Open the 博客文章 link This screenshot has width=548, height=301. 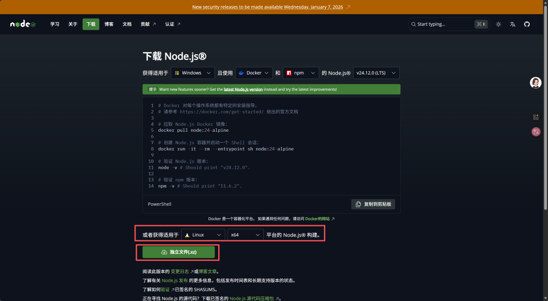207,272
